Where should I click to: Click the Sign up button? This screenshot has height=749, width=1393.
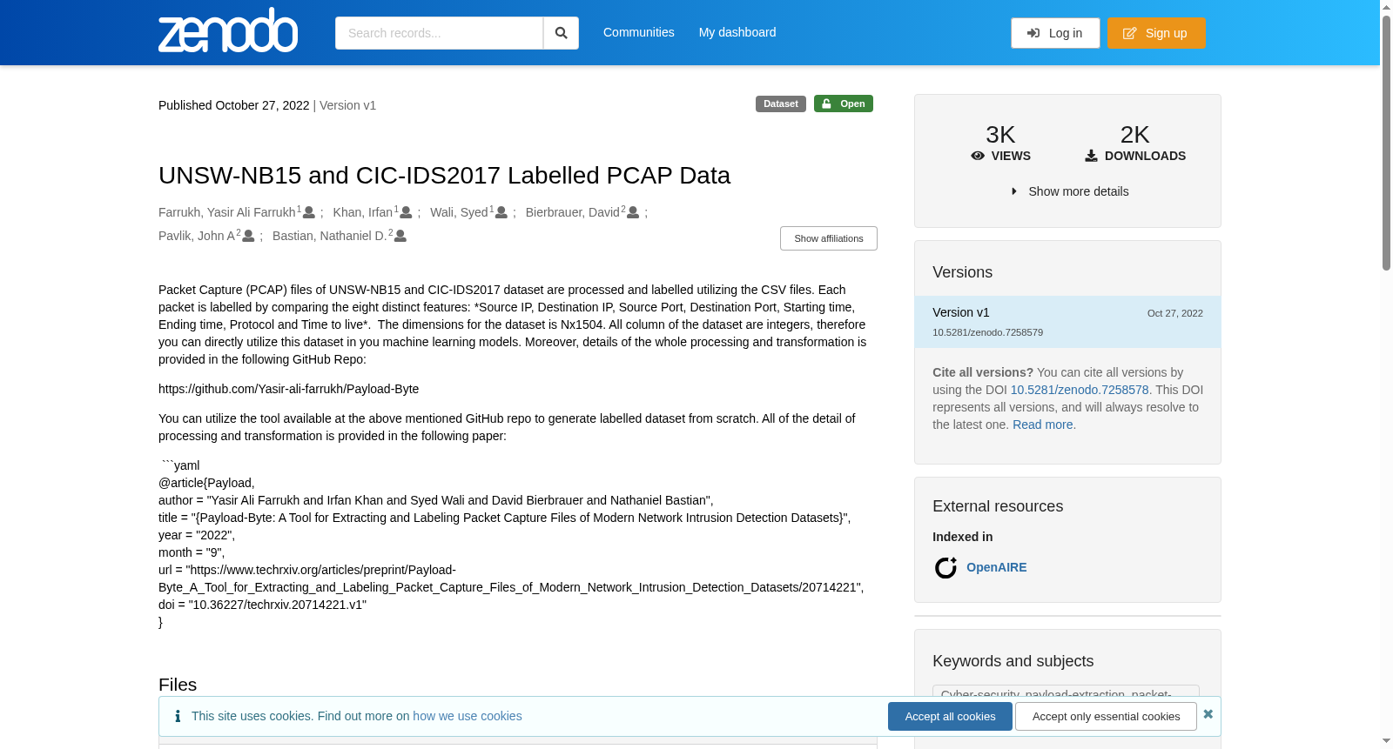point(1156,33)
